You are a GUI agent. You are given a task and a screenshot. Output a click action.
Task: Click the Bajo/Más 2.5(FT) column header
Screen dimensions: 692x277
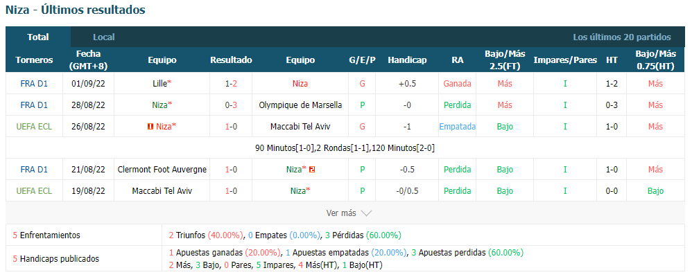tap(505, 60)
